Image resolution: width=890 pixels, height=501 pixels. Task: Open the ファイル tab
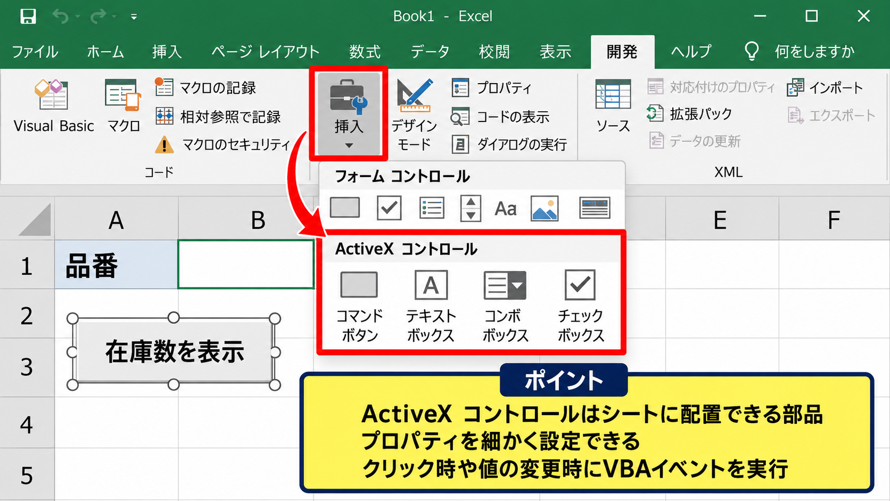click(x=35, y=52)
